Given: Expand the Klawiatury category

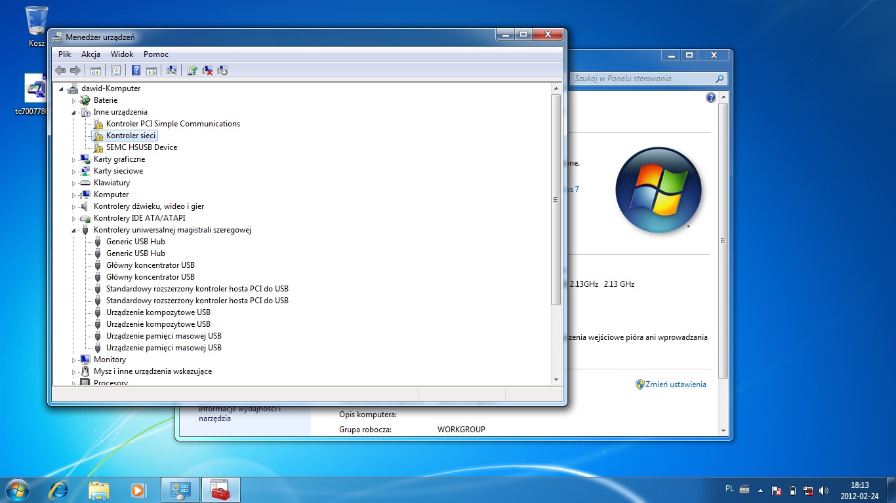Looking at the screenshot, I should [74, 183].
